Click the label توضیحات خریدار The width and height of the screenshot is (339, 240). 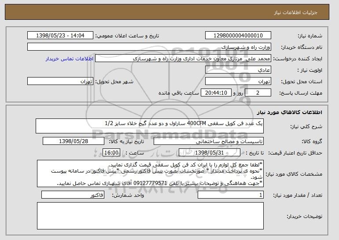tap(304, 216)
